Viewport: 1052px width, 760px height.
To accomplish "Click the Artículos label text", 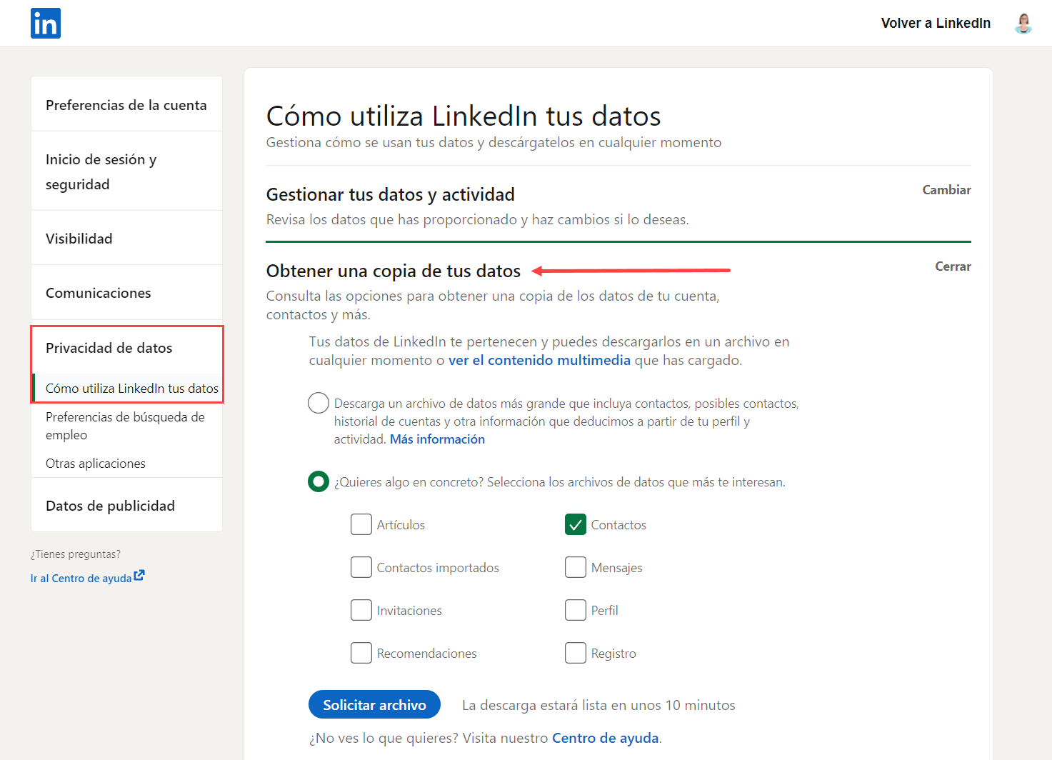I will [401, 525].
